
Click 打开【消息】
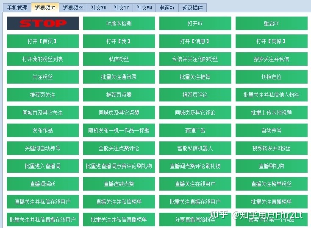pos(195,41)
